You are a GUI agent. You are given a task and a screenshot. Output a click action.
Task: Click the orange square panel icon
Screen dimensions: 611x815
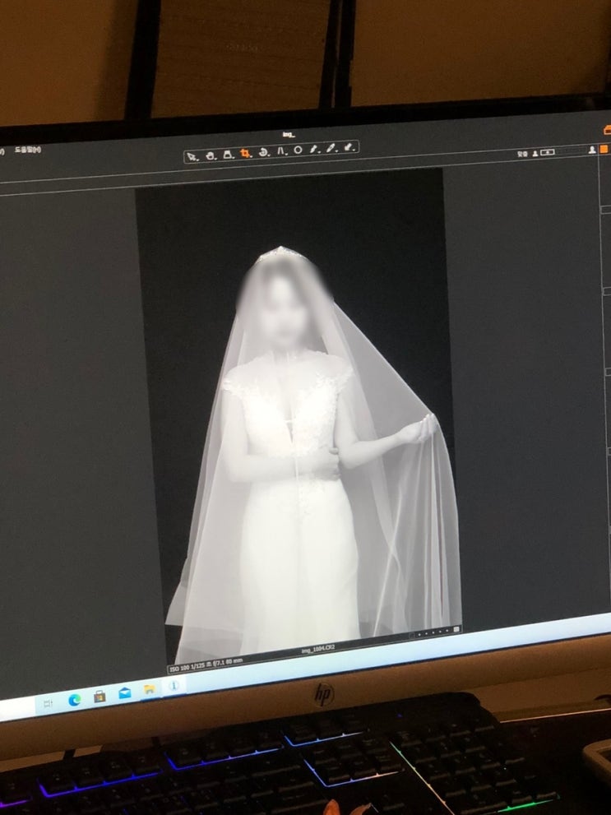604,149
